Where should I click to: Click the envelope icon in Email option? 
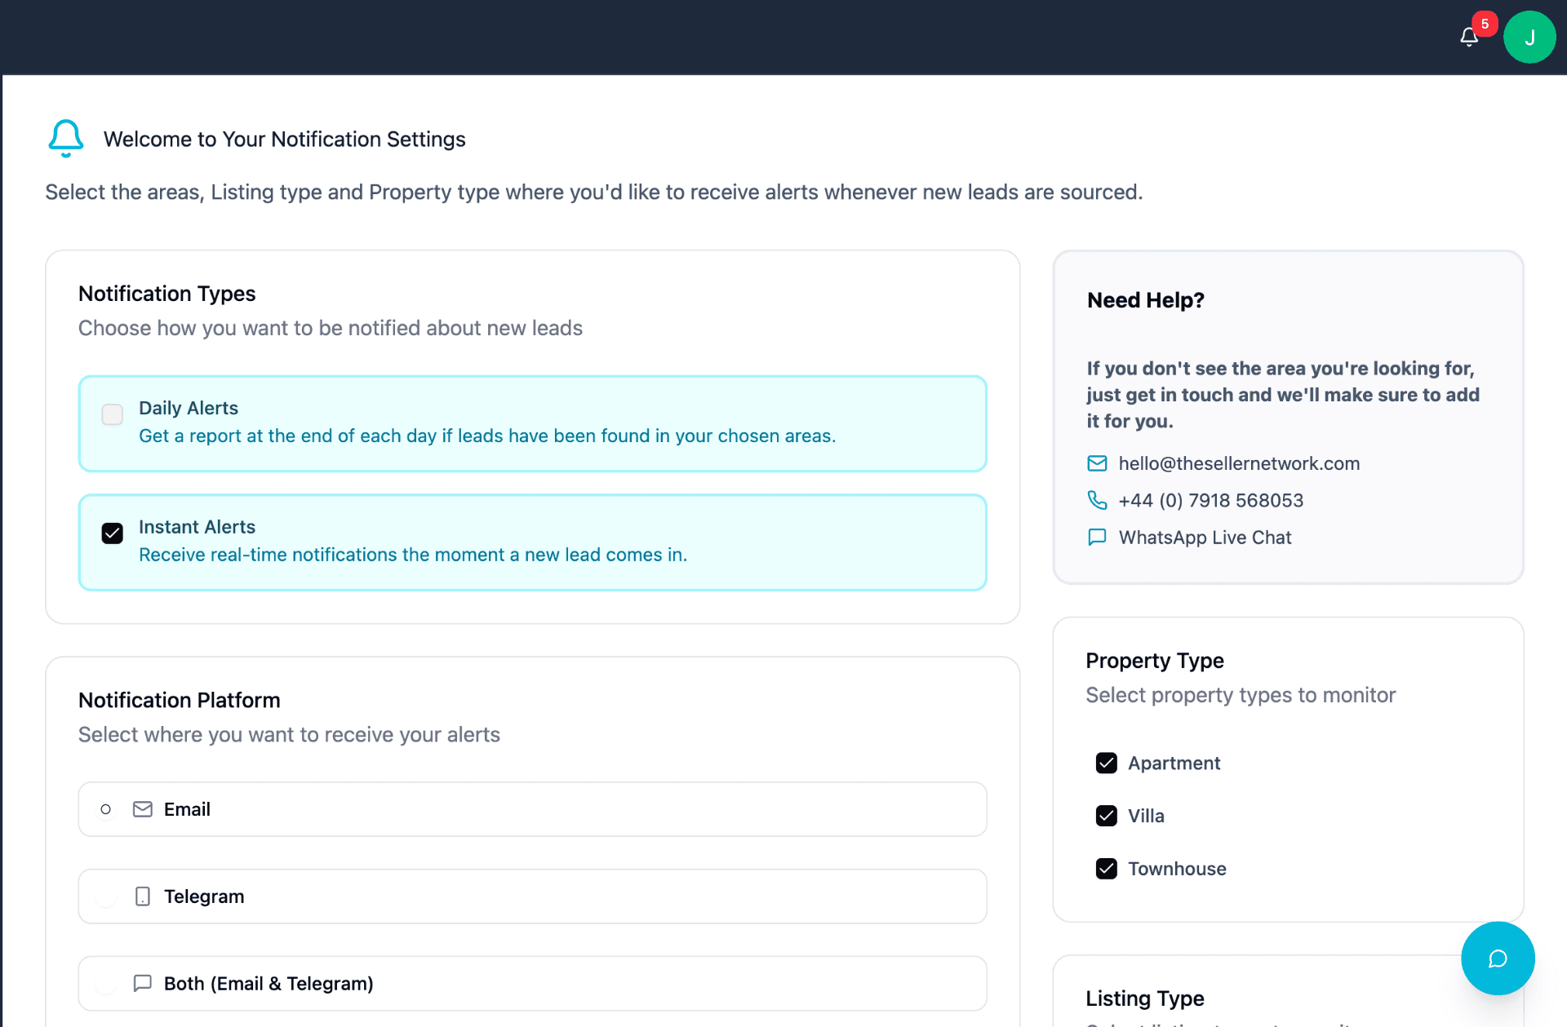(143, 809)
